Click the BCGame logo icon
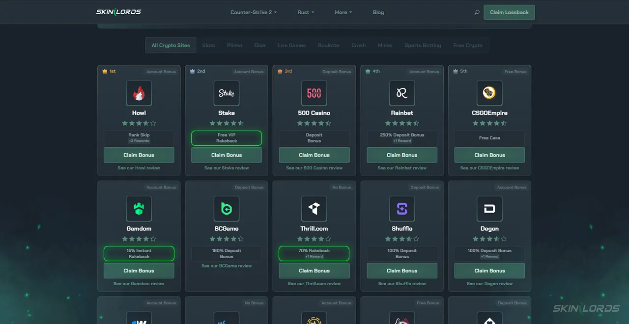Viewport: 629px width, 324px height. click(227, 209)
